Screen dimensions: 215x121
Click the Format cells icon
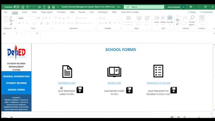170,18
